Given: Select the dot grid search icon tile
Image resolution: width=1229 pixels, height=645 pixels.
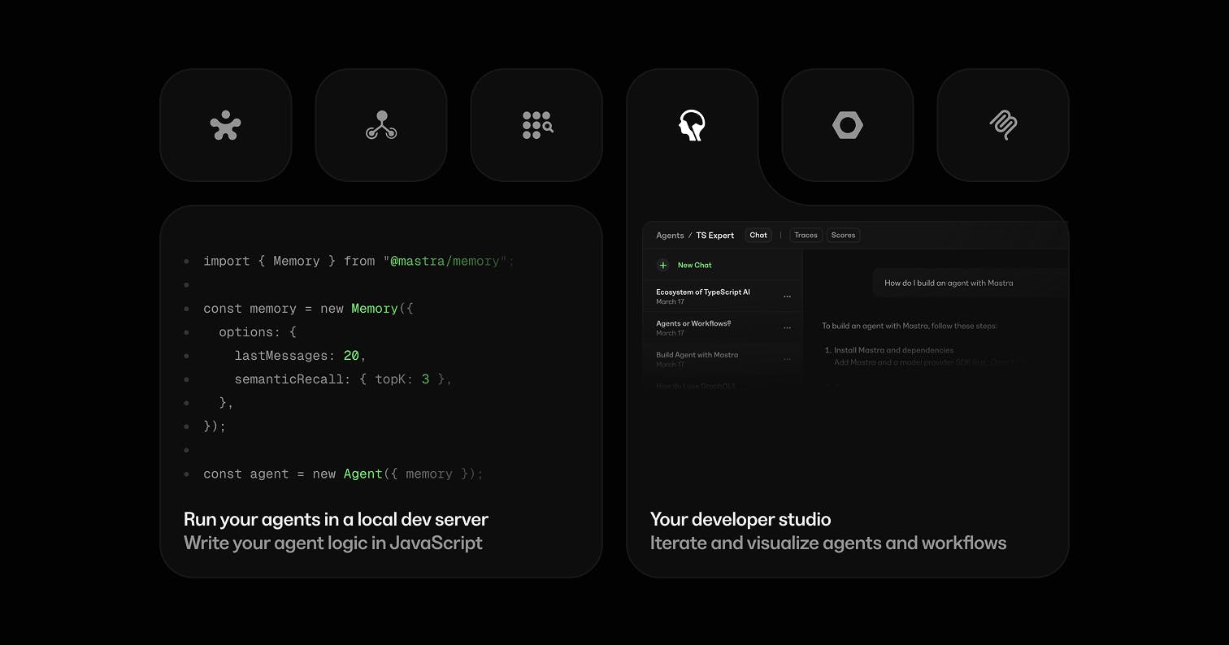Looking at the screenshot, I should tap(536, 125).
